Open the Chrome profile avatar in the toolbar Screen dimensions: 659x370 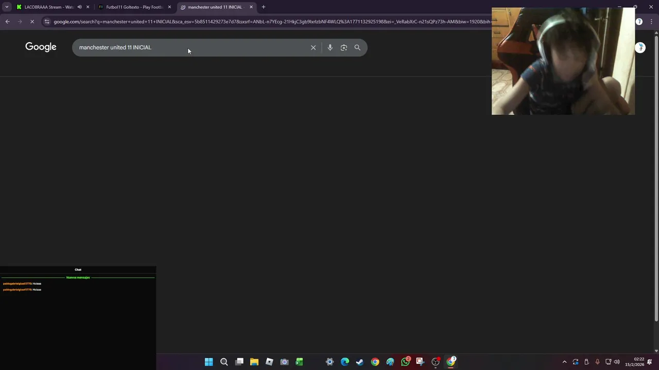(639, 22)
